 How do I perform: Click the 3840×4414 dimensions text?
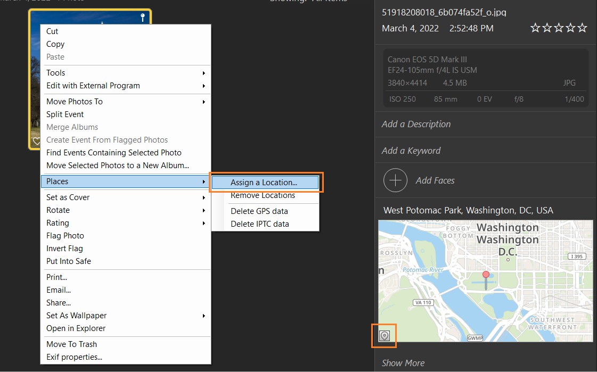pos(407,83)
